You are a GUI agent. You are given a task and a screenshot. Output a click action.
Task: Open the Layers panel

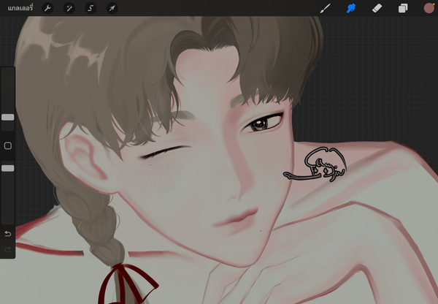click(403, 8)
